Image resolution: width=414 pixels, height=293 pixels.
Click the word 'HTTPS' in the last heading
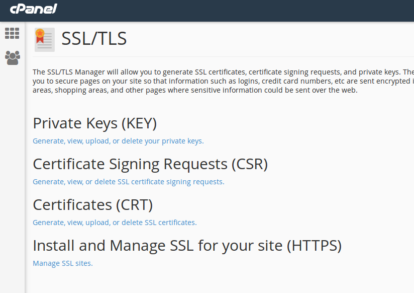(314, 246)
